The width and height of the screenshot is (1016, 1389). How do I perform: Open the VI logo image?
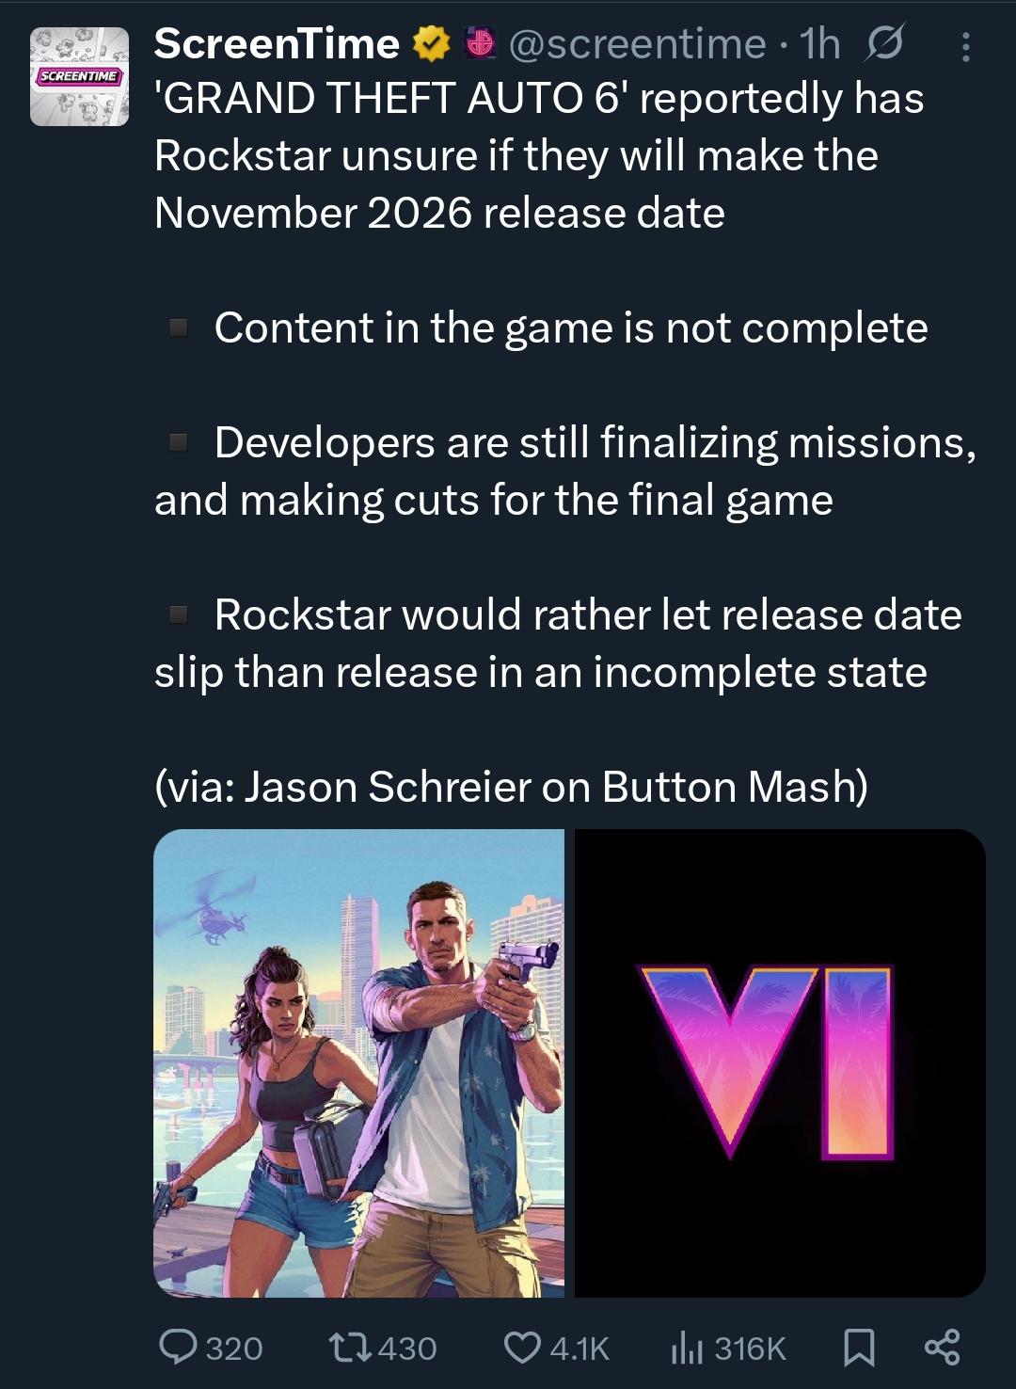(x=780, y=1062)
